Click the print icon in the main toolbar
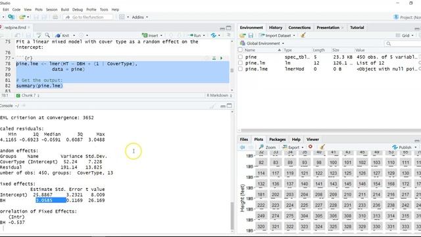 [55, 17]
